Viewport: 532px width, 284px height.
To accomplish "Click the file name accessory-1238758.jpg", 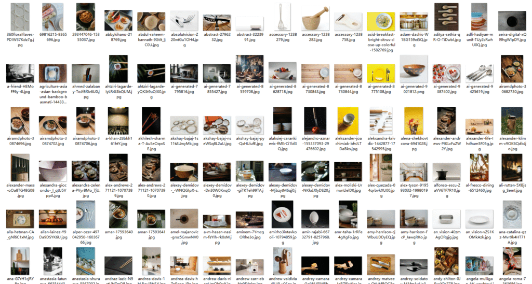I will click(x=348, y=37).
